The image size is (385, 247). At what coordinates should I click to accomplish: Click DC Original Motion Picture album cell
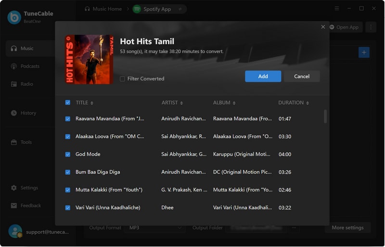tap(243, 172)
